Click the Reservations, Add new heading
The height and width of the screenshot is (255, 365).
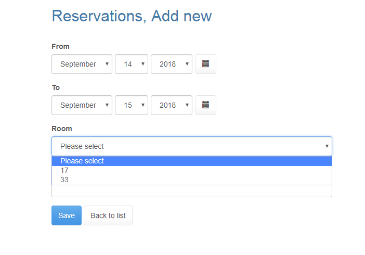132,16
